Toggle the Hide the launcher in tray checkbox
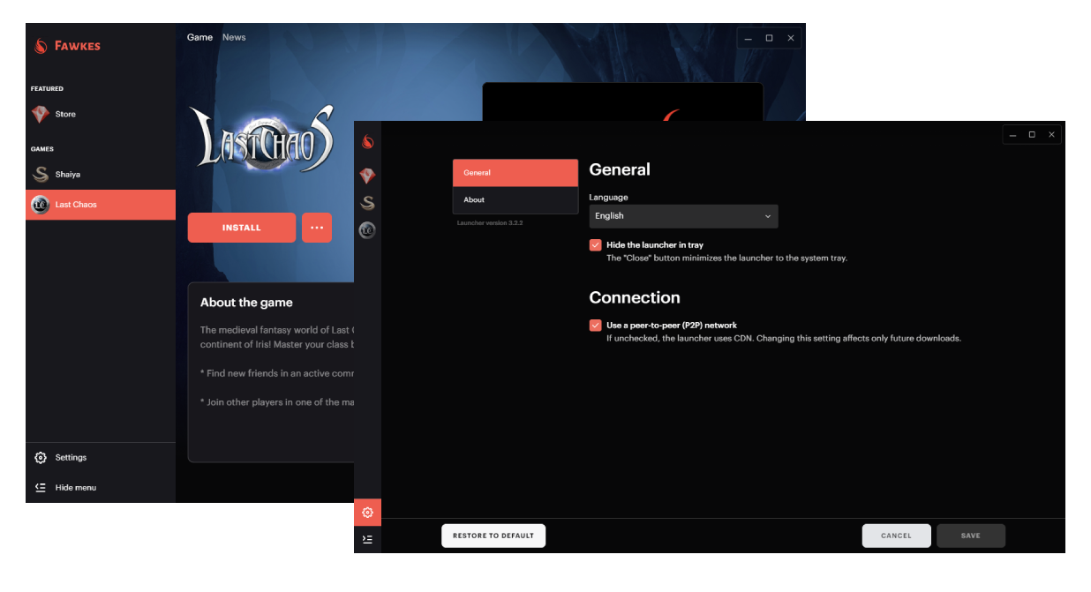Viewport: 1091px width, 592px height. [596, 245]
